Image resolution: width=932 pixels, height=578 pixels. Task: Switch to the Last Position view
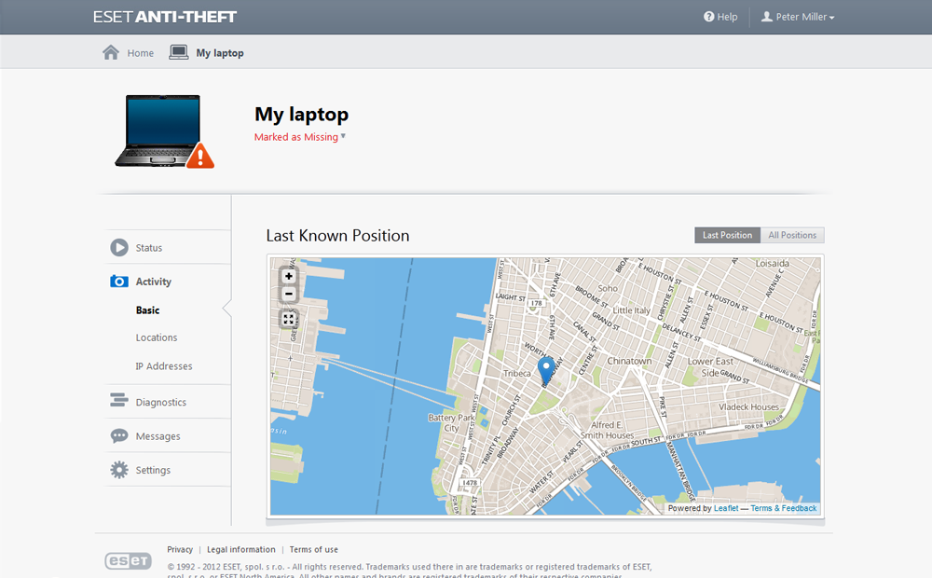[728, 235]
